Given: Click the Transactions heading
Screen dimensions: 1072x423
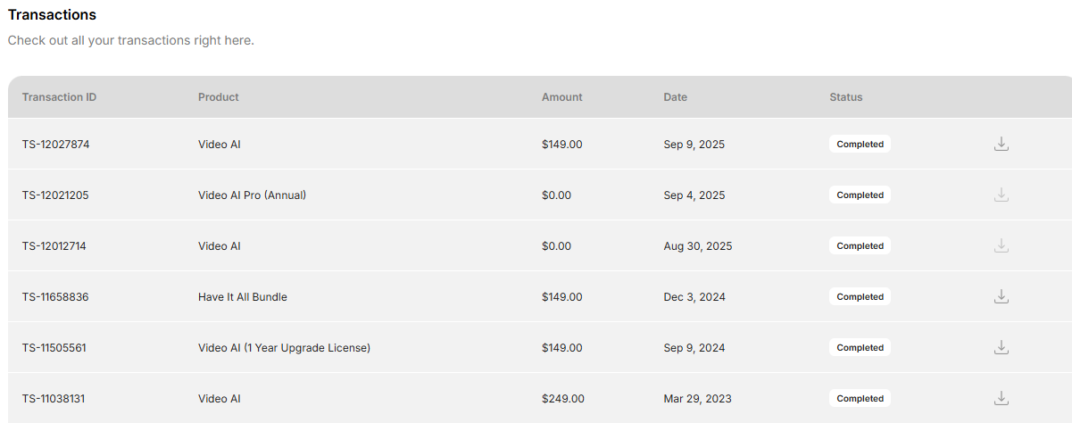Looking at the screenshot, I should point(52,15).
